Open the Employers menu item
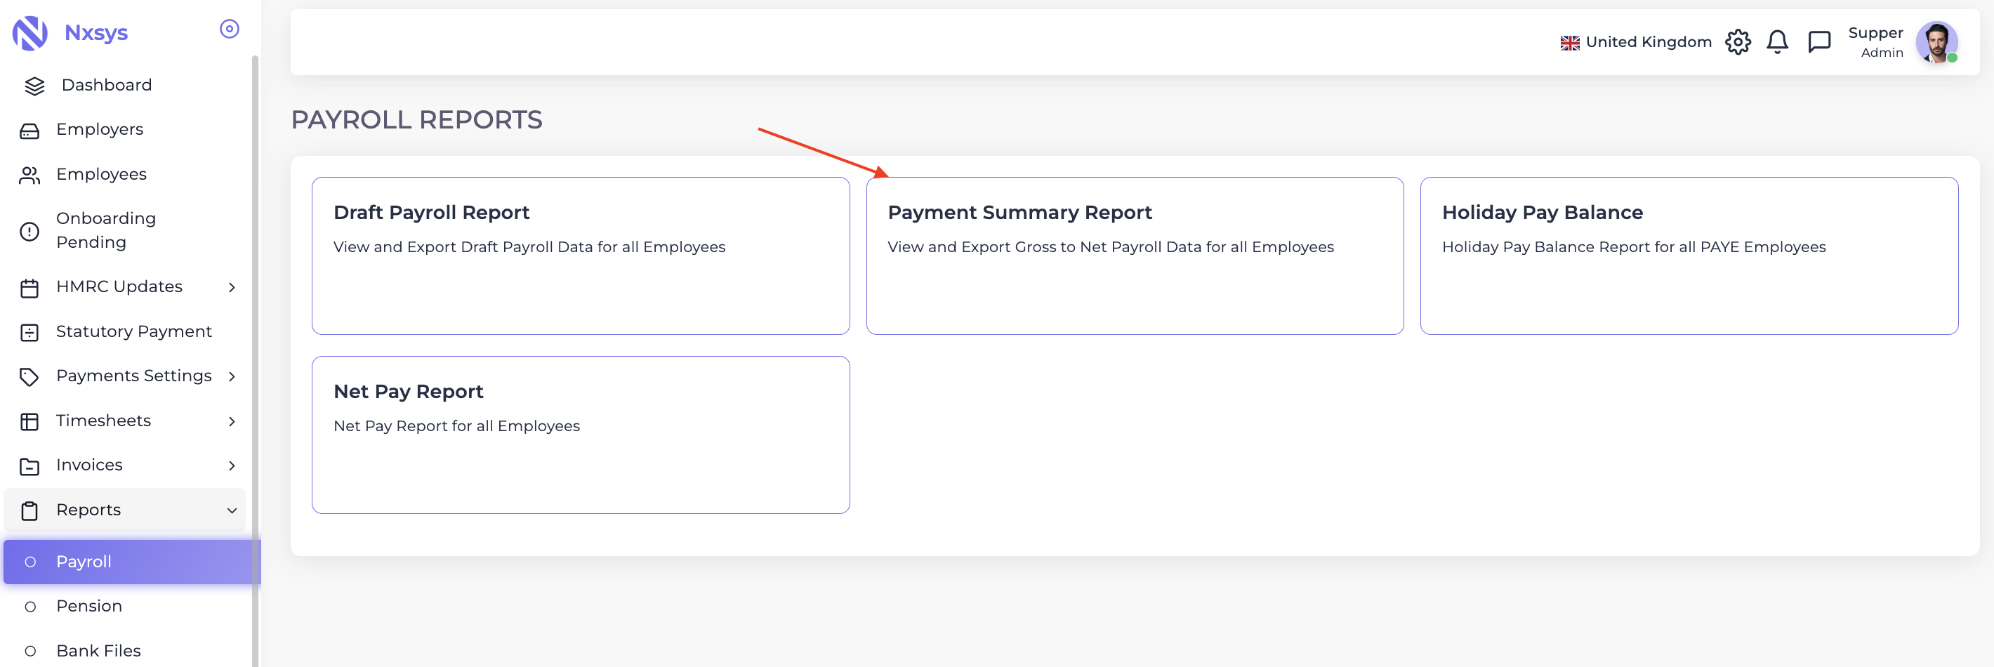Screen dimensions: 1994x667 tap(126, 130)
